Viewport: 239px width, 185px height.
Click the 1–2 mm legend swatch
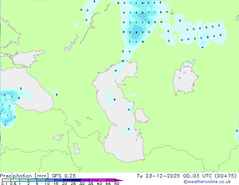24,180
